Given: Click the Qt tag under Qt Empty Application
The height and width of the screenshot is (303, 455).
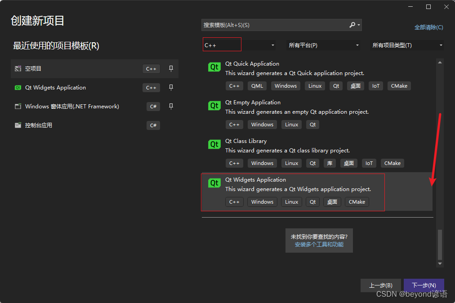Looking at the screenshot, I should tap(312, 125).
